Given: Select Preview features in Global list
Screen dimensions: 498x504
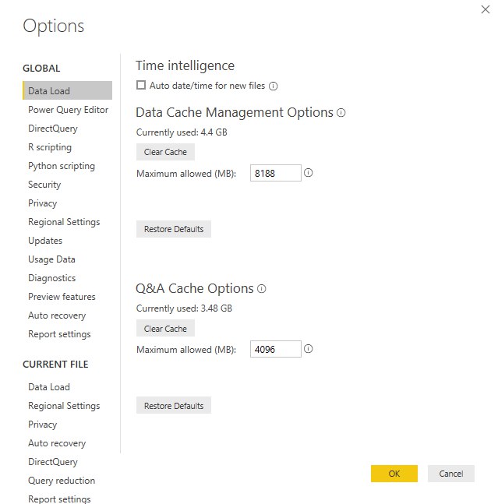Looking at the screenshot, I should (x=62, y=296).
